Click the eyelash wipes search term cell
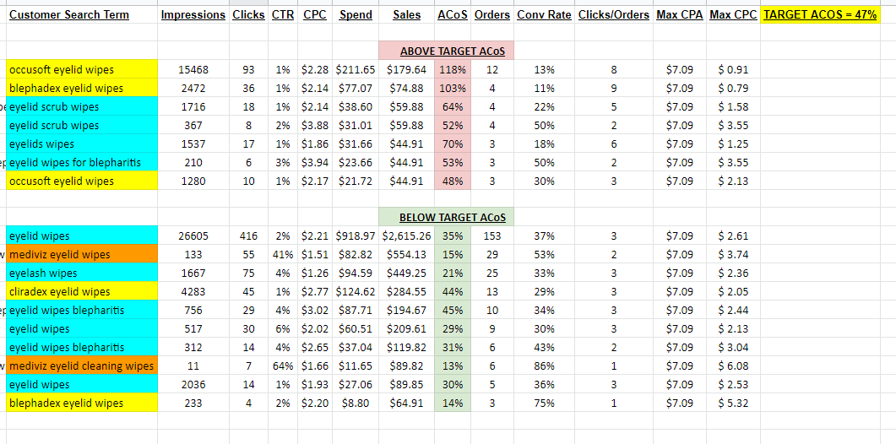The image size is (896, 444). tap(82, 273)
